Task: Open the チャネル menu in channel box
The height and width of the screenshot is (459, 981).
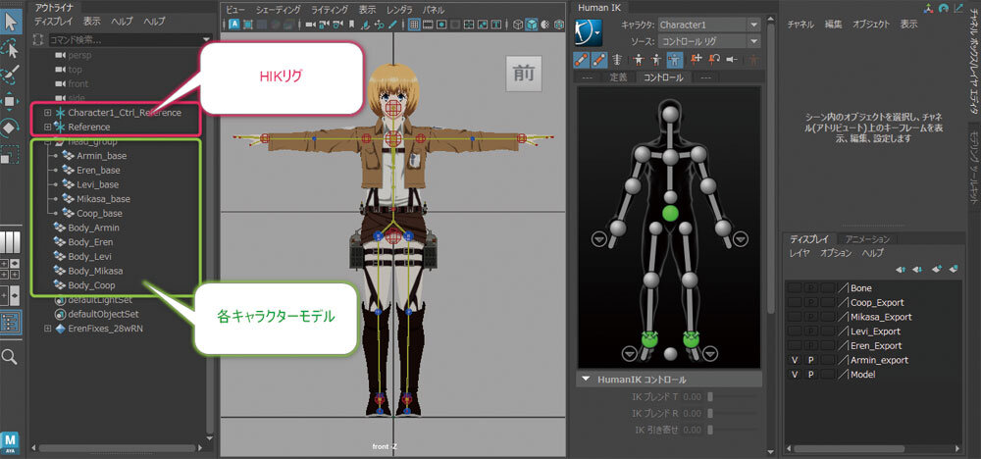Action: coord(800,25)
